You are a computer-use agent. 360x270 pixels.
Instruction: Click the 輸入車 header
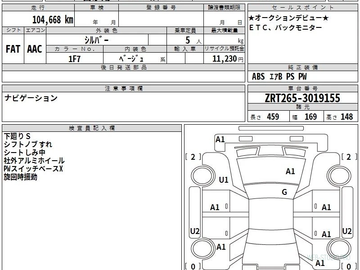(x=185, y=49)
